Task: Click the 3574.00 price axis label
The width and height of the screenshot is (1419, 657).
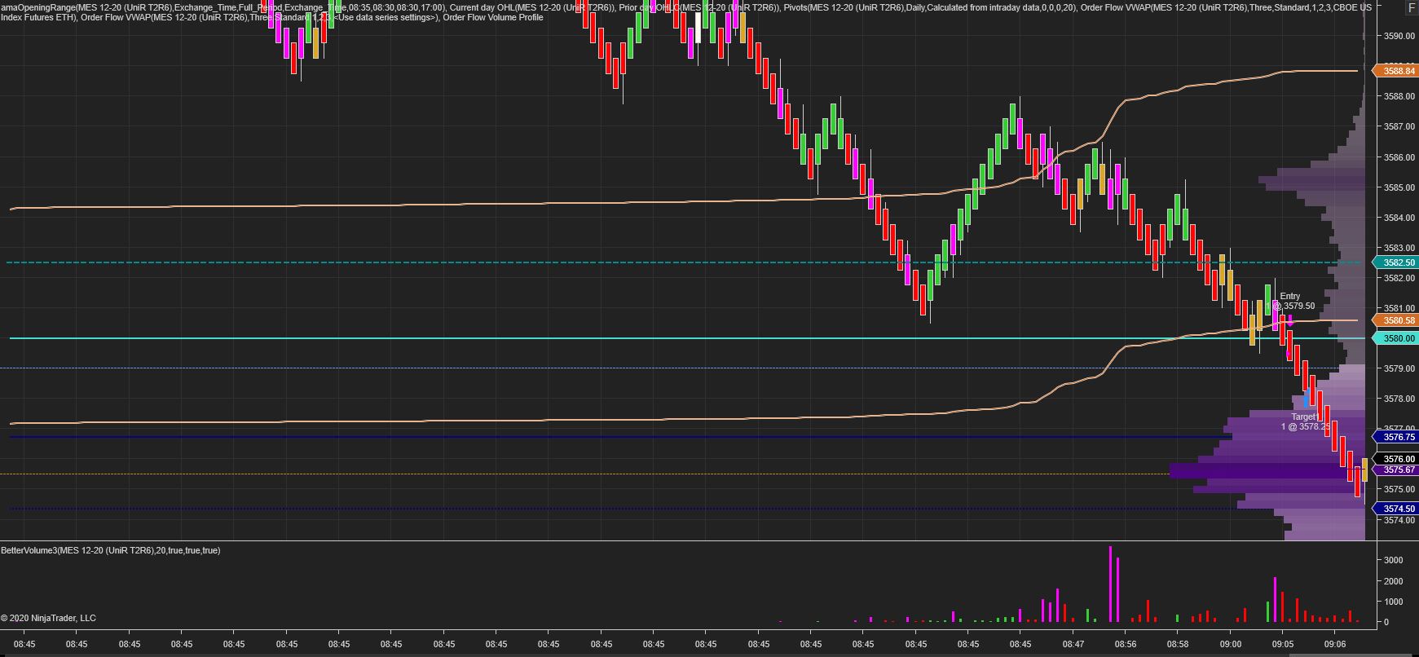Action: point(1399,520)
